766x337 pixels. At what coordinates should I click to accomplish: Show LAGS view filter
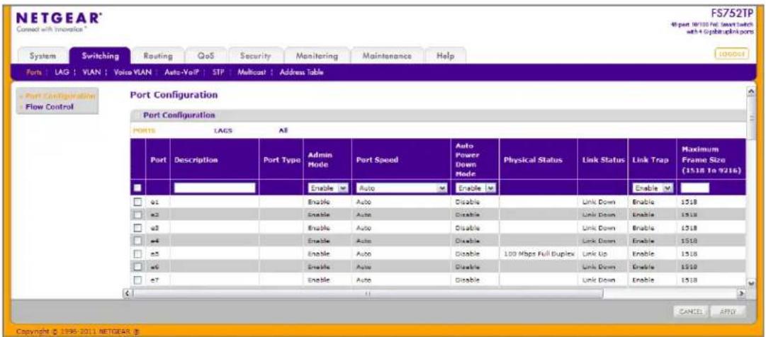223,130
